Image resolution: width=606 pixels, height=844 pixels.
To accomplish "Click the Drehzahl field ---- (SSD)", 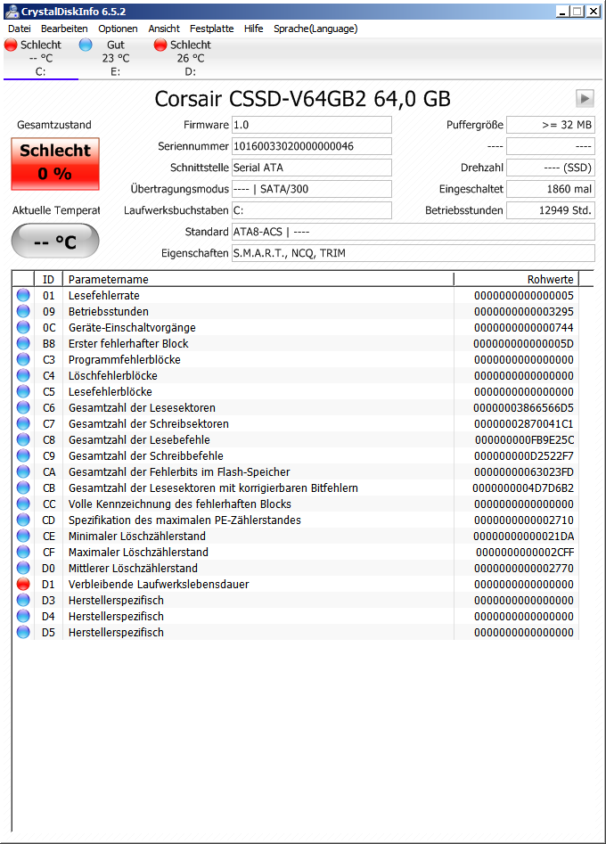I will tap(551, 168).
